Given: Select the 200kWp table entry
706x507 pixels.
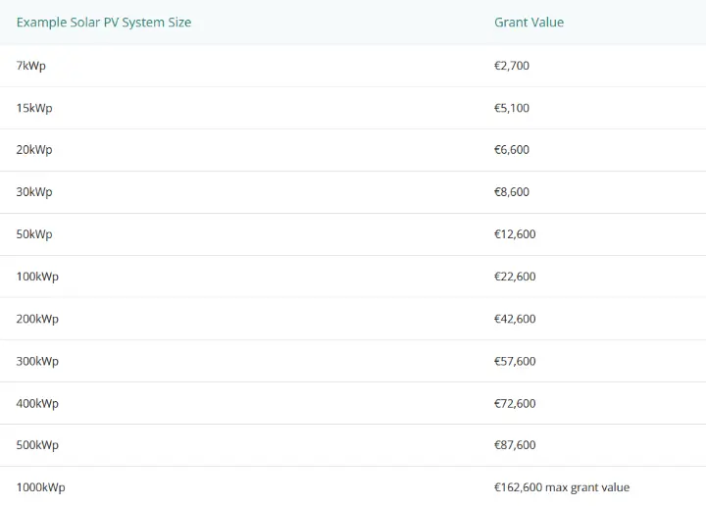Looking at the screenshot, I should [37, 319].
